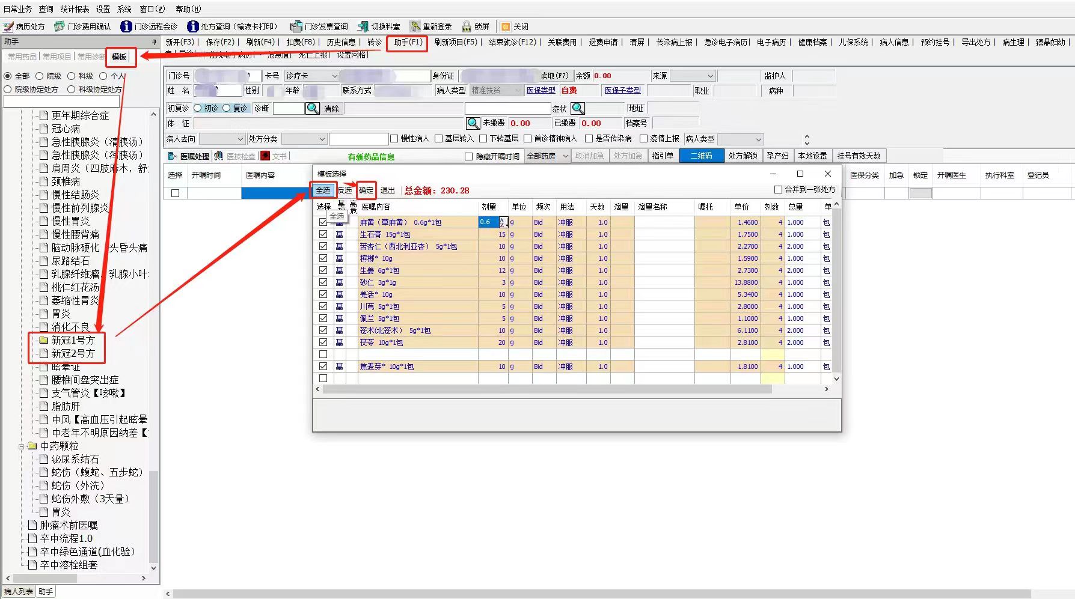
Task: Lock screen with 锁屏 icon
Action: [467, 26]
